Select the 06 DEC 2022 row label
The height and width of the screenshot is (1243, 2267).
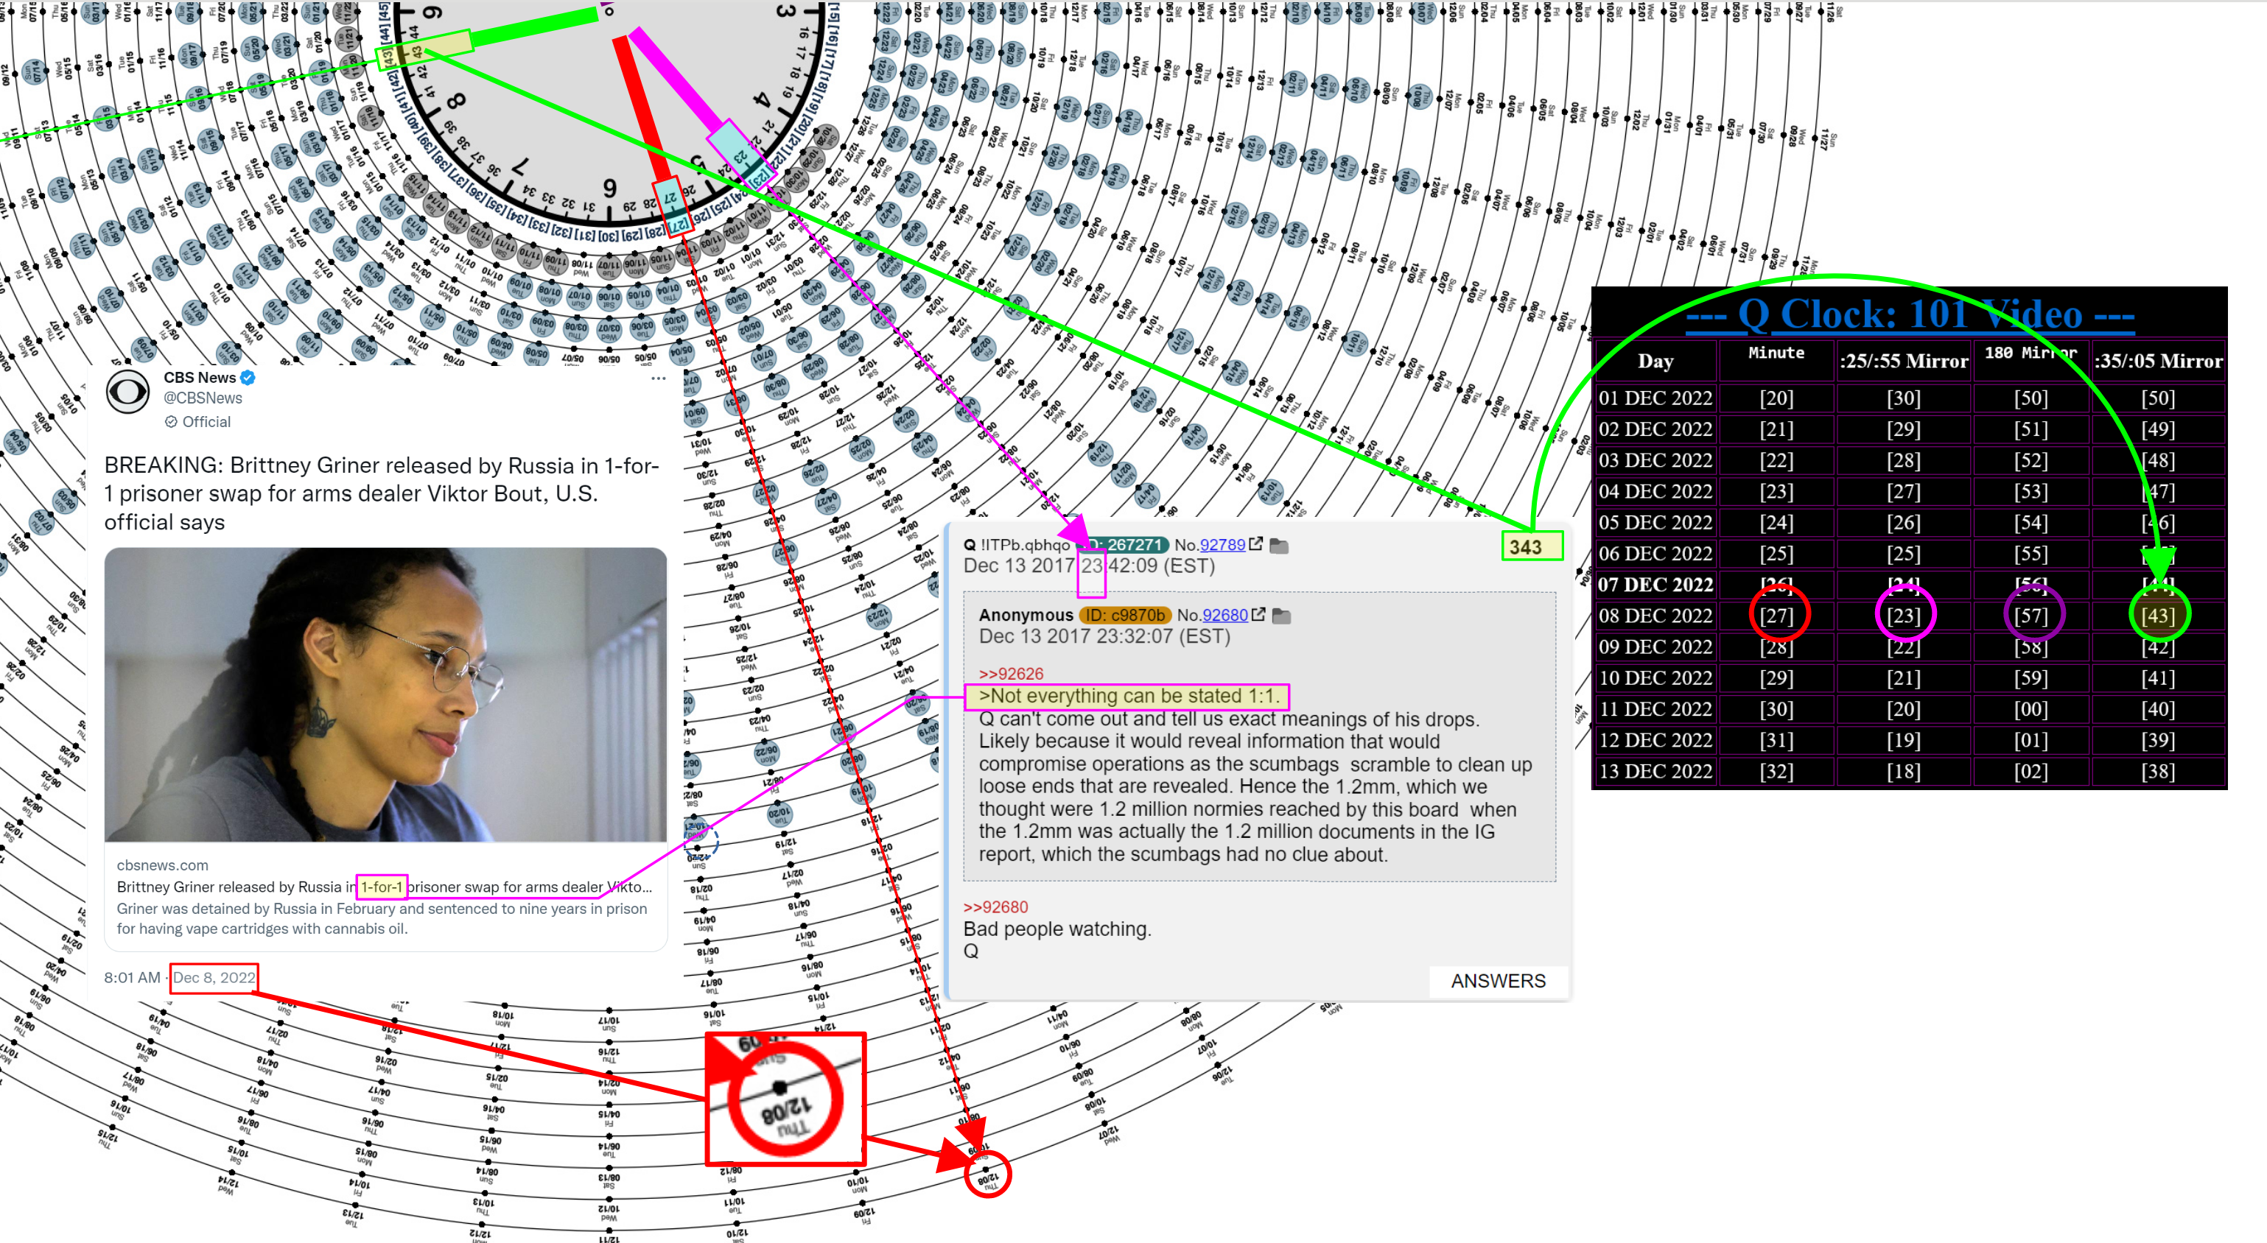pyautogui.click(x=1655, y=554)
